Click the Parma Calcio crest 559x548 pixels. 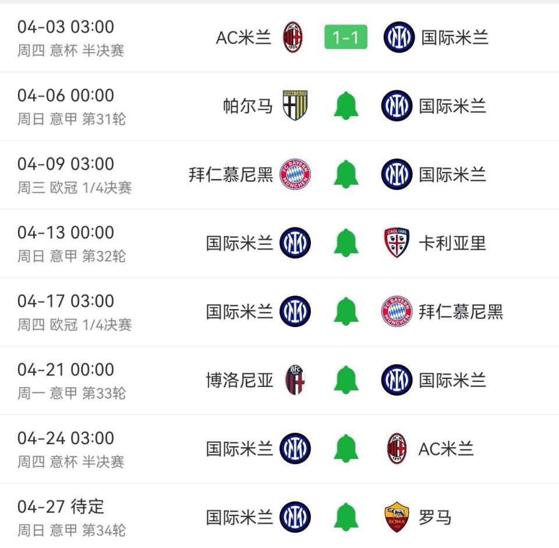pos(295,106)
